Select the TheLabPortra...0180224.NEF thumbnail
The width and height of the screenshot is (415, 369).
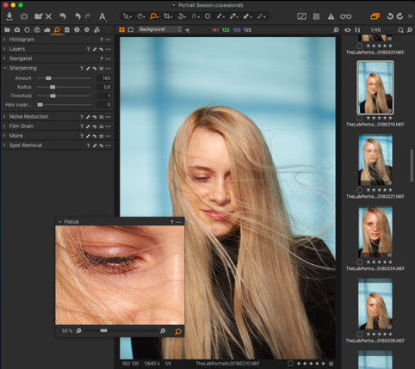pos(375,232)
